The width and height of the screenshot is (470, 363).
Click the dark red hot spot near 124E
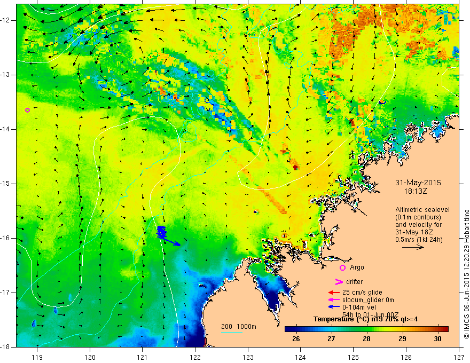295,167
